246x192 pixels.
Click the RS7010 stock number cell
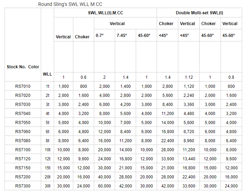23,86
